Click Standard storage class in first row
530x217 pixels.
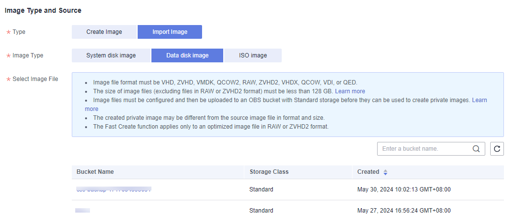[x=261, y=190]
